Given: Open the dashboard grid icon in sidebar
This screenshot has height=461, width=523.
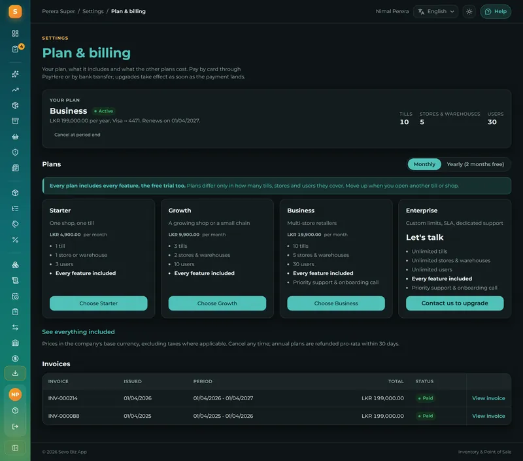Looking at the screenshot, I should pyautogui.click(x=15, y=33).
